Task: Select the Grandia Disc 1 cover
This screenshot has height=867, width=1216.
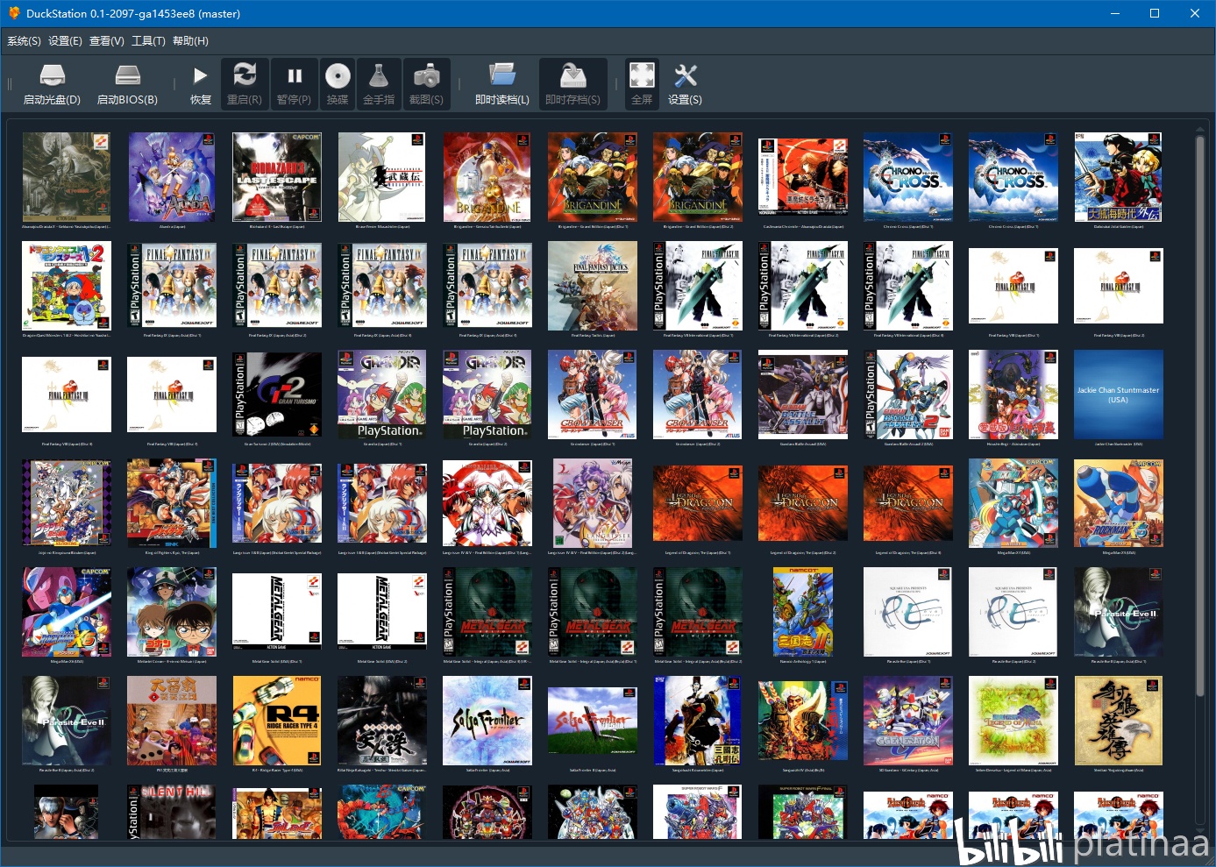Action: tap(382, 394)
